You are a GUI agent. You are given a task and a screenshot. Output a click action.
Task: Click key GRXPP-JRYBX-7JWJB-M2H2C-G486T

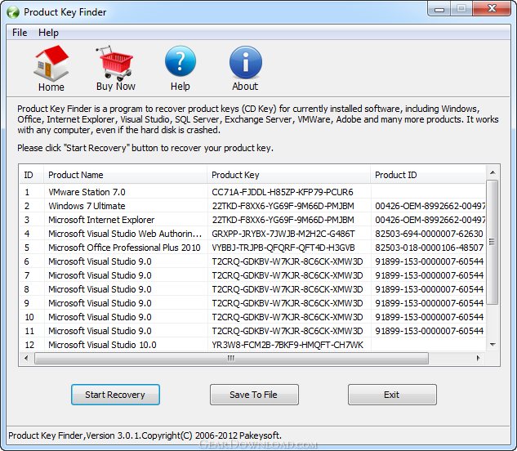[x=283, y=234]
